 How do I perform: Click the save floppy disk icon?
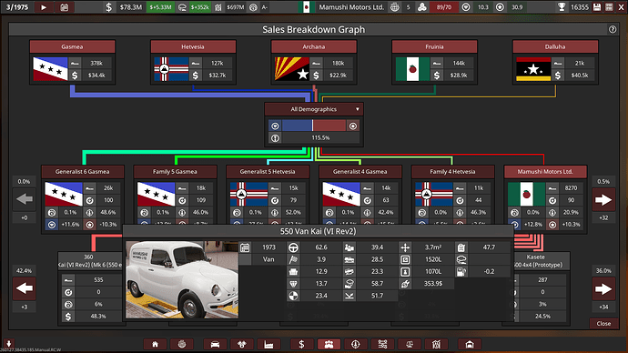pos(597,7)
